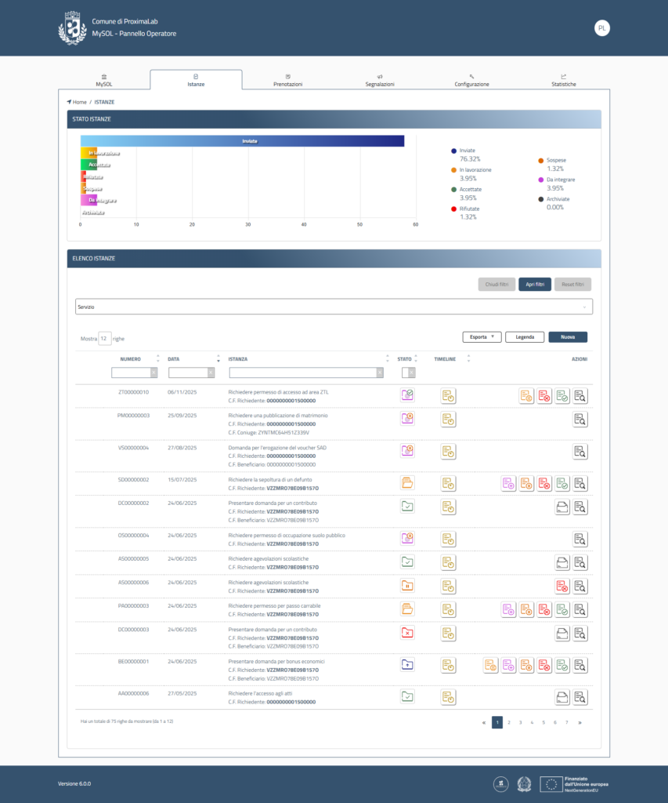Go to page 3 in pagination
This screenshot has width=668, height=803.
tap(520, 722)
